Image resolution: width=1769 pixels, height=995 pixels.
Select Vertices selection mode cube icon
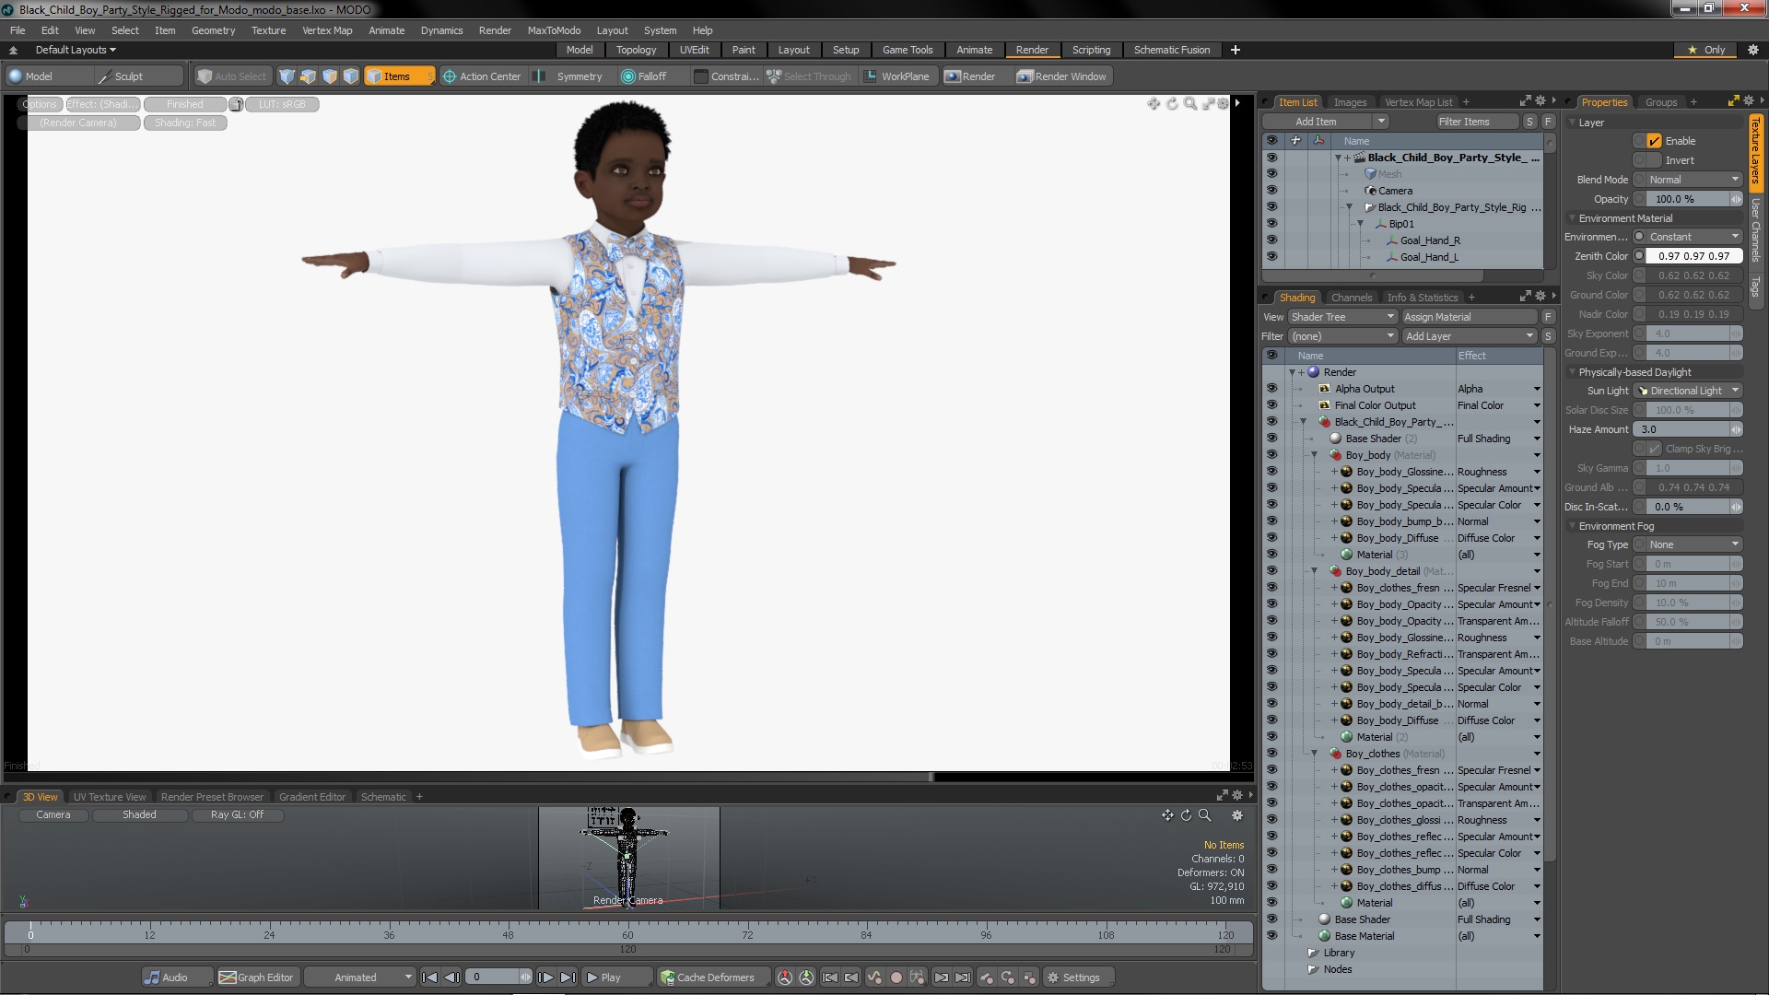[287, 76]
